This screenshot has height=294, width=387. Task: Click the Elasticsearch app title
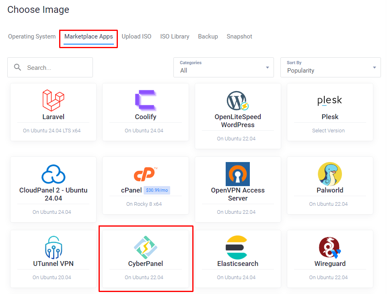pos(238,264)
